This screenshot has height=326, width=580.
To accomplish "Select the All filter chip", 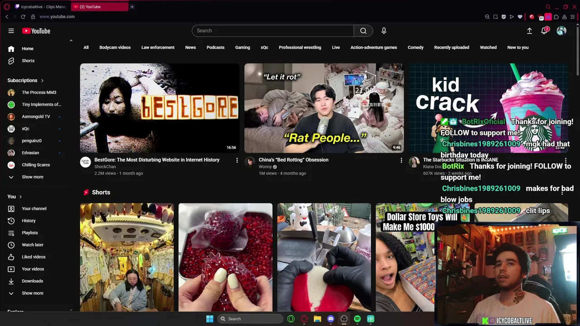I will coord(86,48).
